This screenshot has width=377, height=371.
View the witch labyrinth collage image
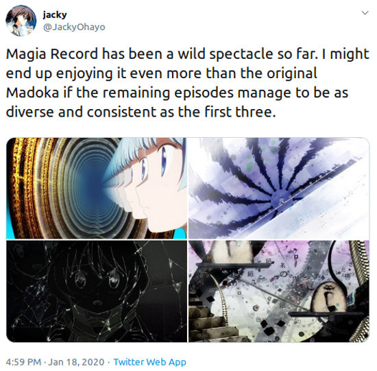click(x=279, y=291)
